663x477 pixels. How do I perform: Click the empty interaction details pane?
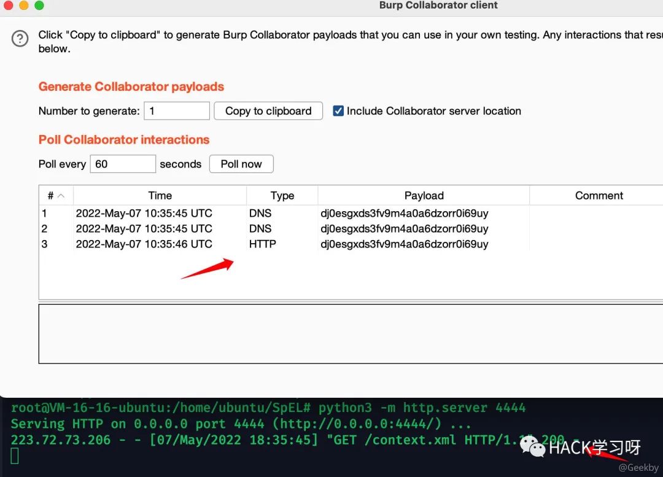351,333
